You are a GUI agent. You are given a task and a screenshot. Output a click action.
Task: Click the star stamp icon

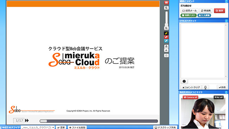pyautogui.click(x=166, y=55)
